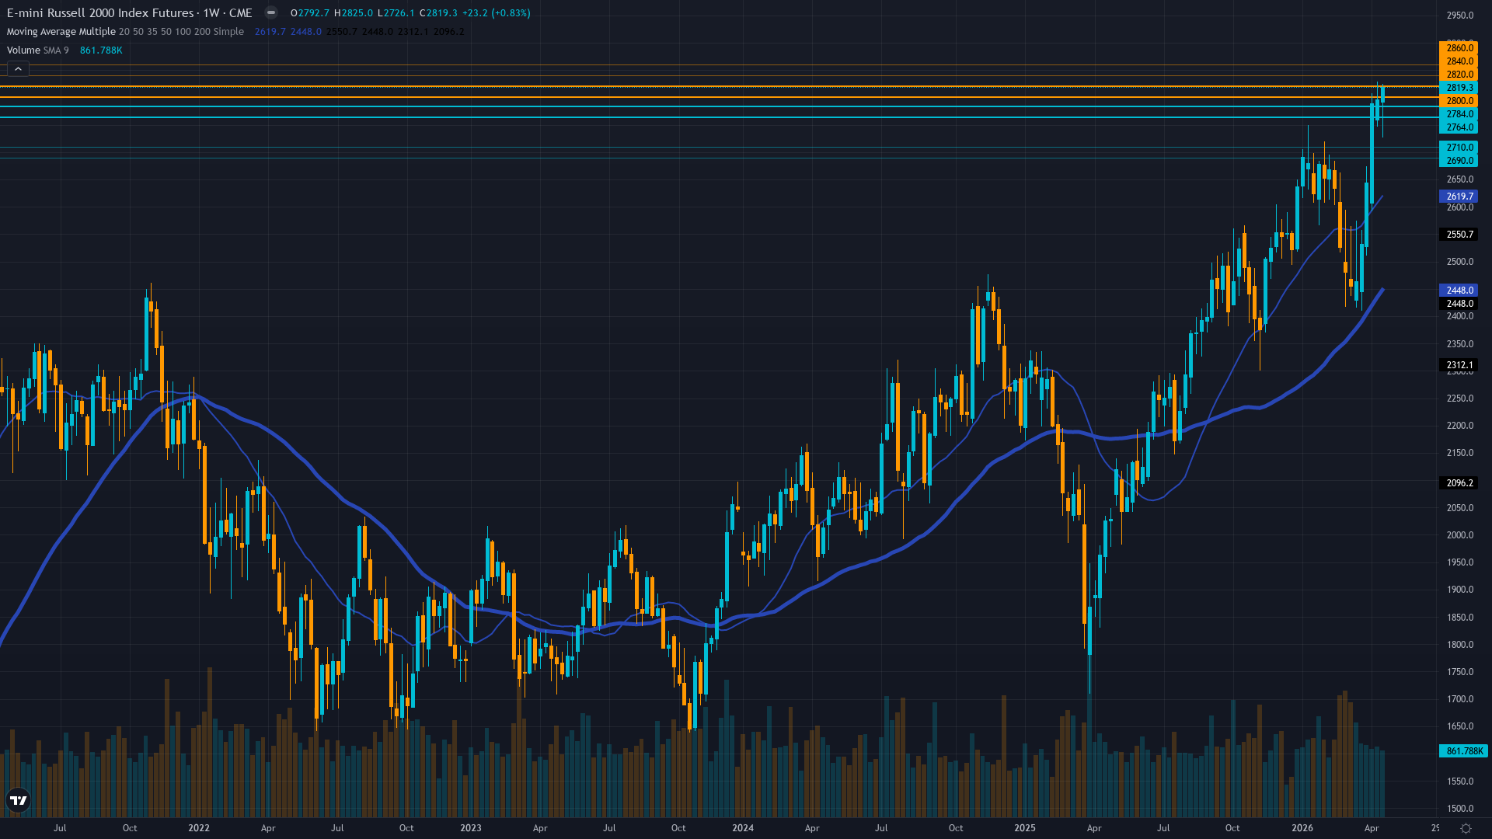Screen dimensions: 1492x839
Task: Click 2000.0 on the price scale
Action: coord(1459,535)
